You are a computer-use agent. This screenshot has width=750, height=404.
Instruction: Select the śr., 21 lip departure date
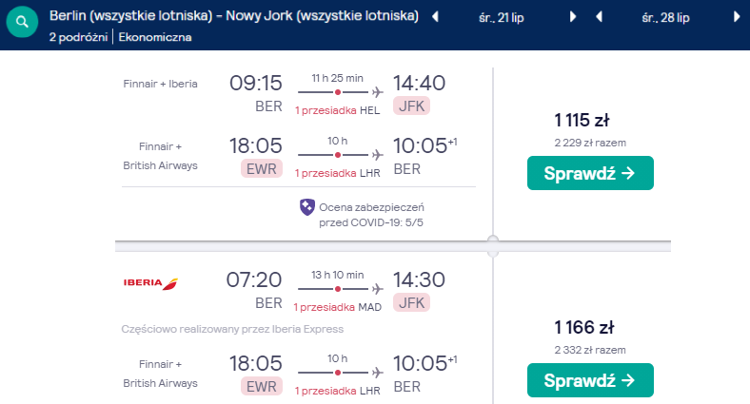(503, 17)
